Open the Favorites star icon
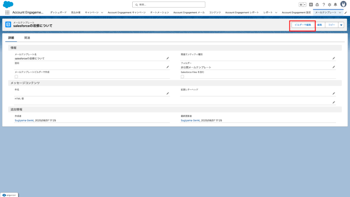The image size is (350, 197). pyautogui.click(x=301, y=4)
